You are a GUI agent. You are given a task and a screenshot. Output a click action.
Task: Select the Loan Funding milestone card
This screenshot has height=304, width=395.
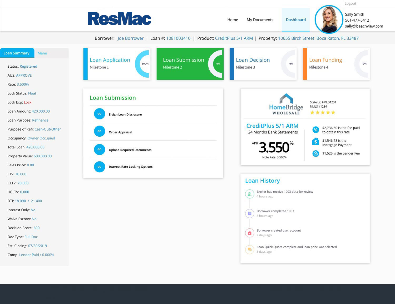(336, 64)
